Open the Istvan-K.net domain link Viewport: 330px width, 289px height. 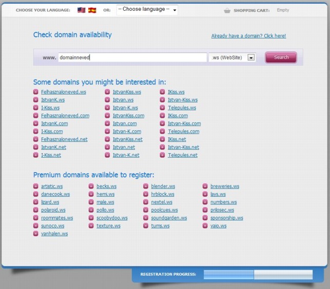click(126, 155)
